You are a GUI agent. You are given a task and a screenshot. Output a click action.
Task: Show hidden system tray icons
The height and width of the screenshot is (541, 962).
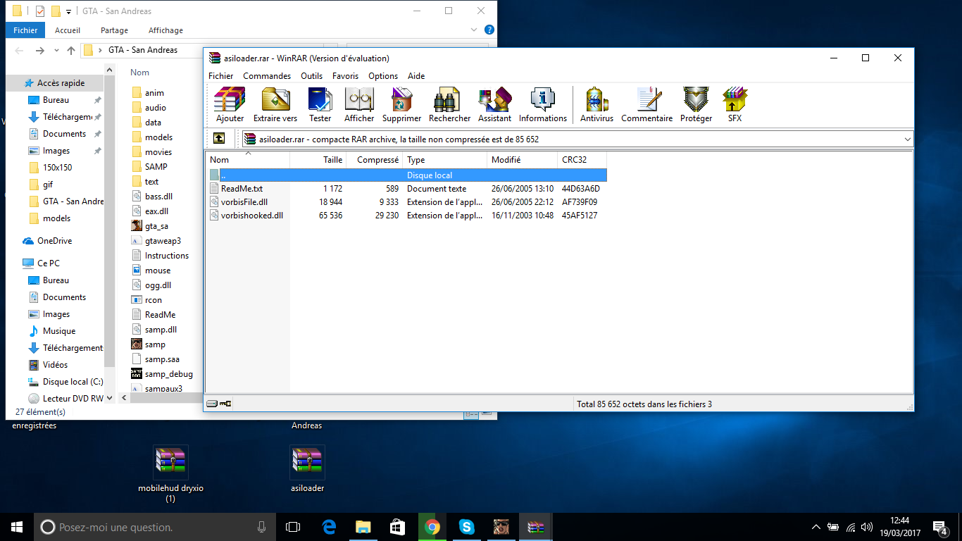(x=816, y=526)
